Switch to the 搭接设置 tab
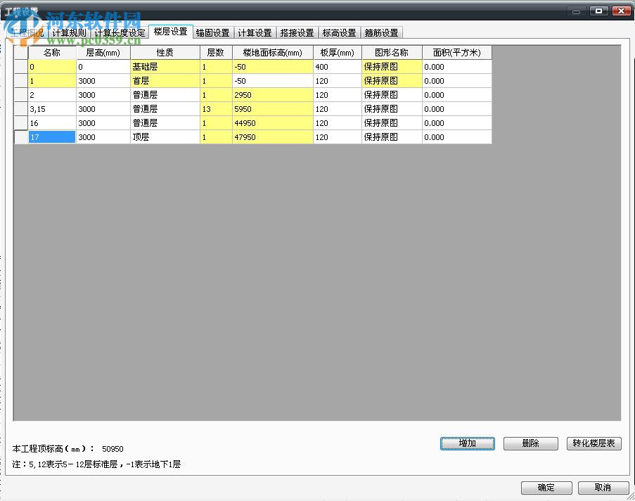 [297, 32]
